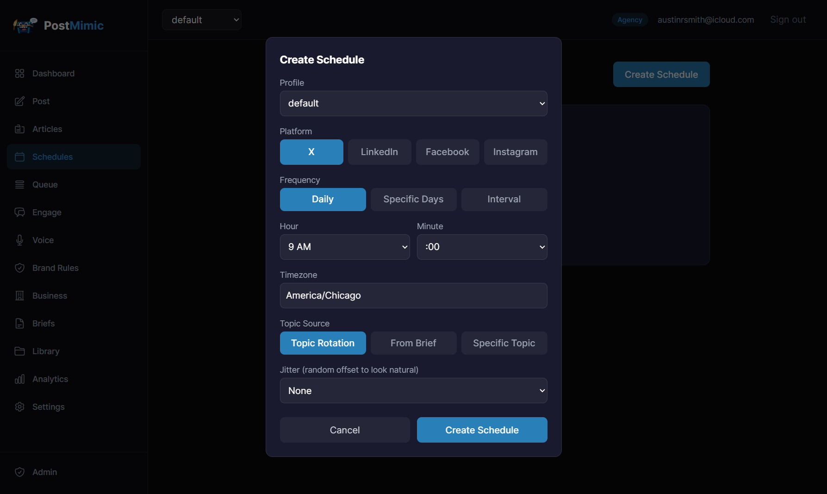
Task: Sign out of the account
Action: coord(788,20)
